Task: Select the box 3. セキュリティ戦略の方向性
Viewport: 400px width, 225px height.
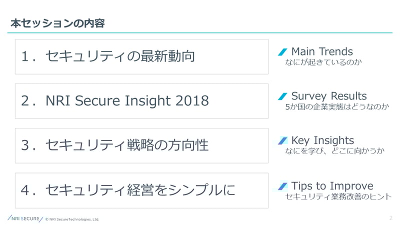Action: 141,145
